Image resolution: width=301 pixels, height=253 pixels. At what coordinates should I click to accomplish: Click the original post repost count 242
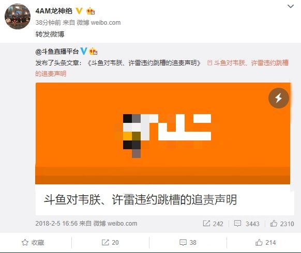click(213, 224)
